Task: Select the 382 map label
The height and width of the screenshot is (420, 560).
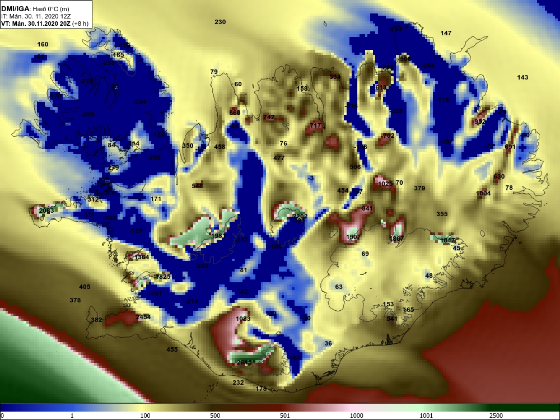Action: click(96, 320)
